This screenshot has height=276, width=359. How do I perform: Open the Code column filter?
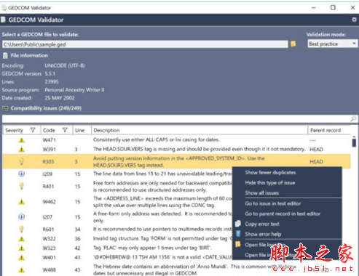click(x=65, y=130)
